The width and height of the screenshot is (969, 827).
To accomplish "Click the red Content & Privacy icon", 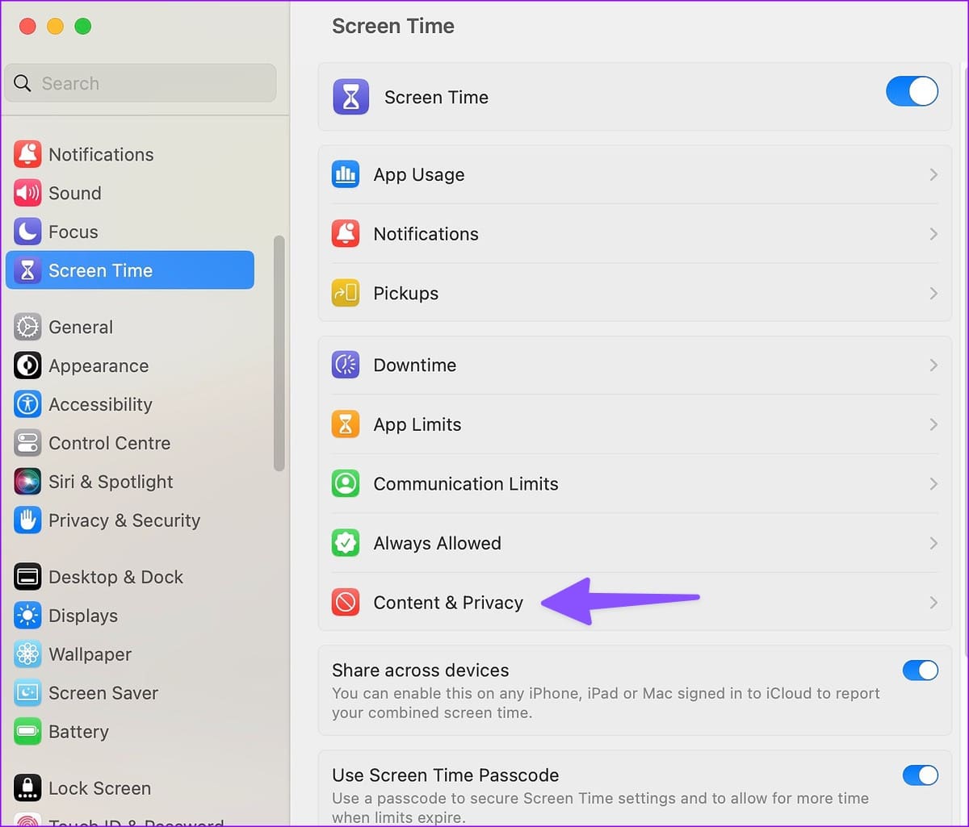I will (346, 603).
